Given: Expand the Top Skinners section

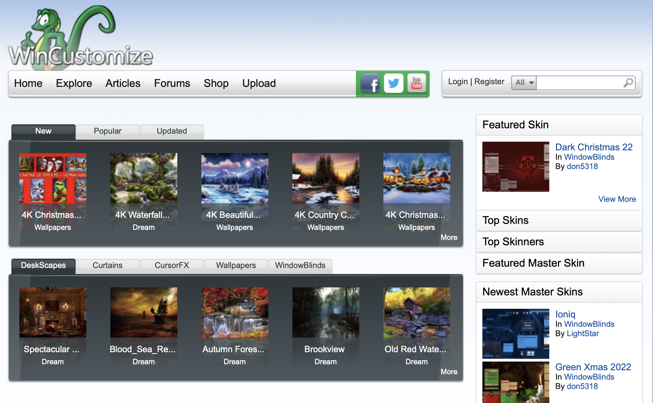Looking at the screenshot, I should click(x=559, y=242).
